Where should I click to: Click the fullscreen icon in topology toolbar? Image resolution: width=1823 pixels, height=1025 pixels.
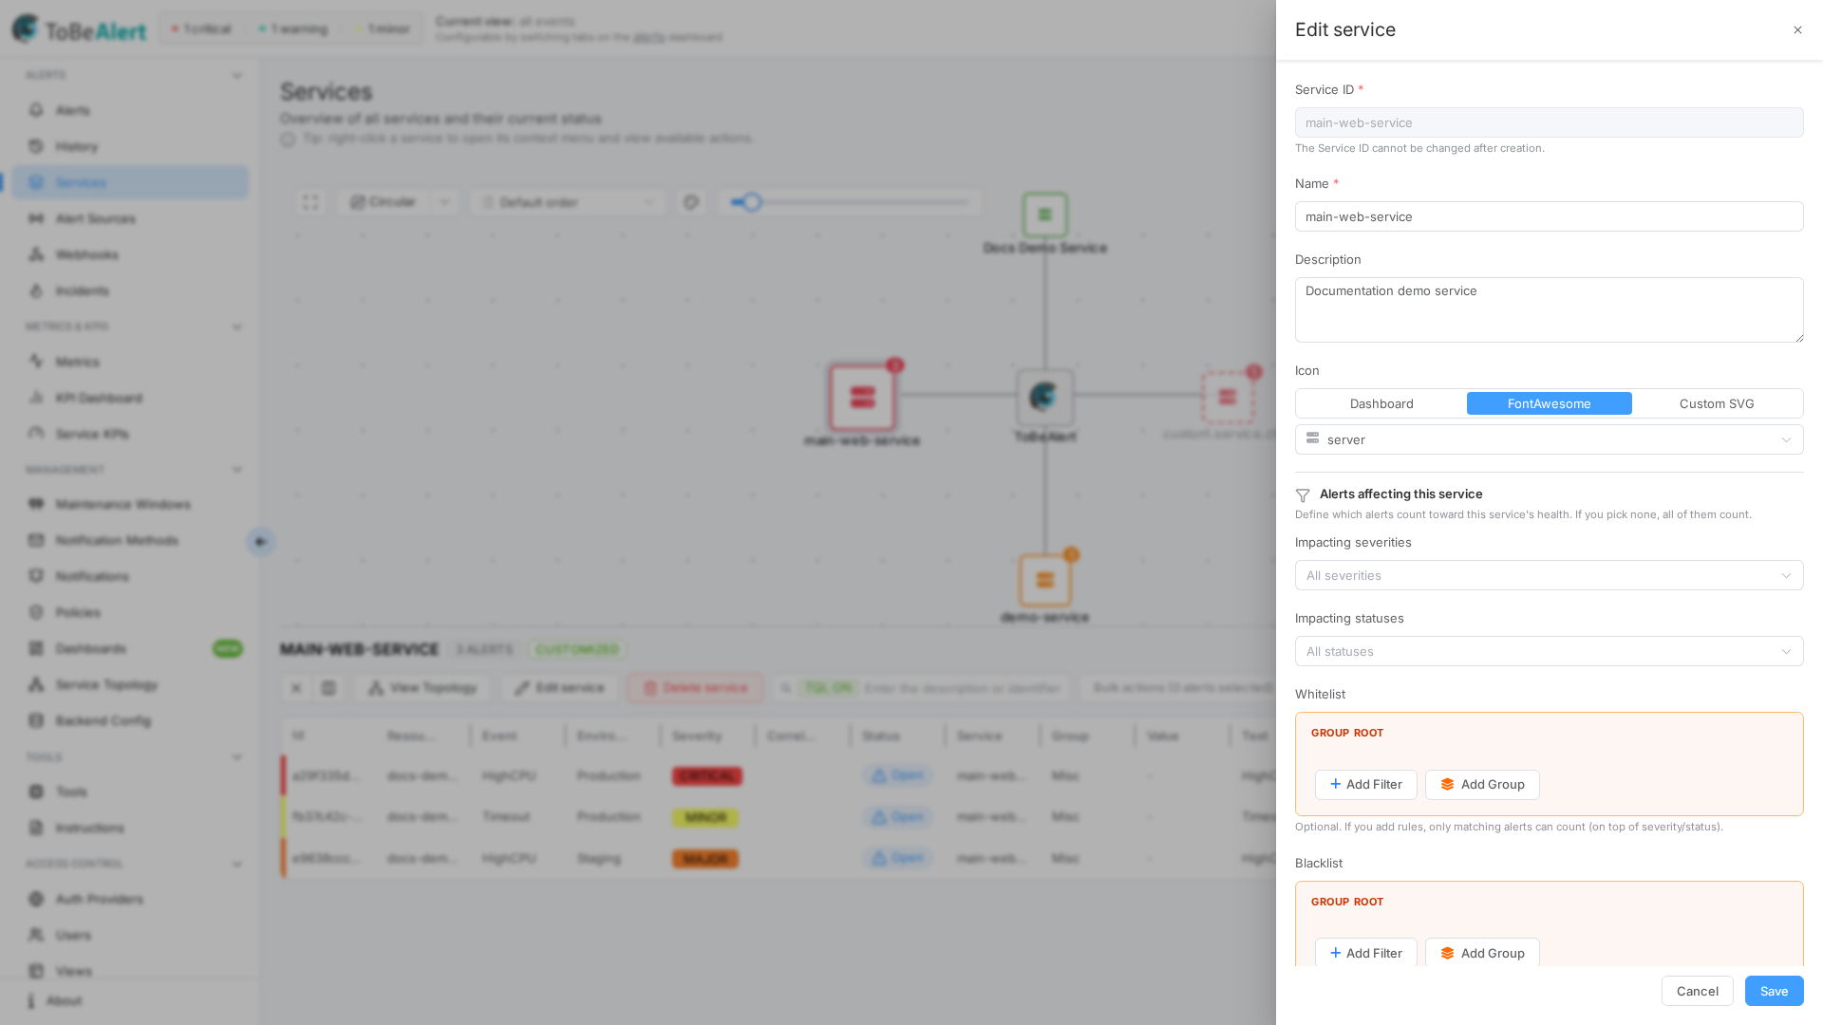pos(310,202)
